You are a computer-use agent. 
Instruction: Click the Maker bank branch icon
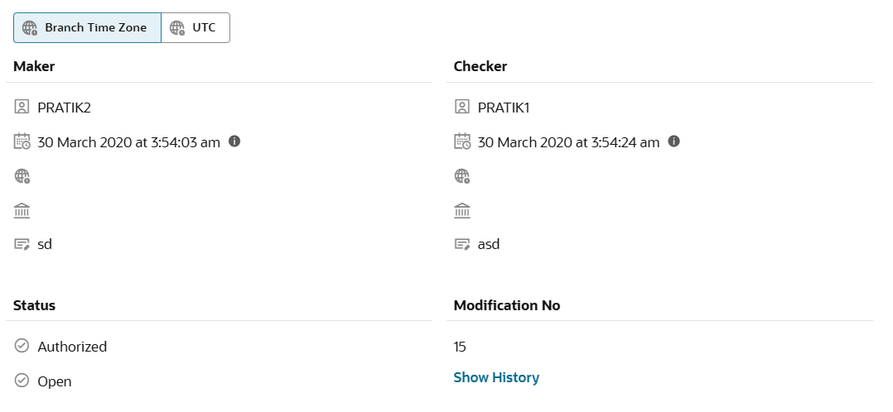click(x=22, y=210)
